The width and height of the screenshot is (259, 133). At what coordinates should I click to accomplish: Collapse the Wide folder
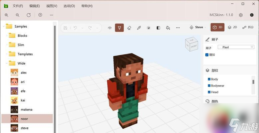7,64
